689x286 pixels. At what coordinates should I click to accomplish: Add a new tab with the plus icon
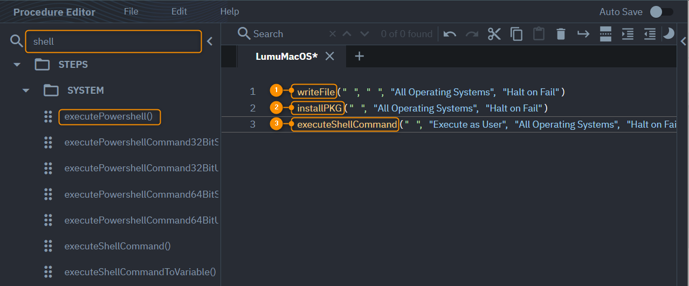tap(360, 56)
